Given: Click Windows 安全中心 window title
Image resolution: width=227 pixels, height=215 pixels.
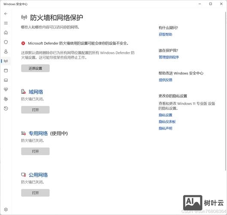Looking at the screenshot, I should pyautogui.click(x=15, y=4).
